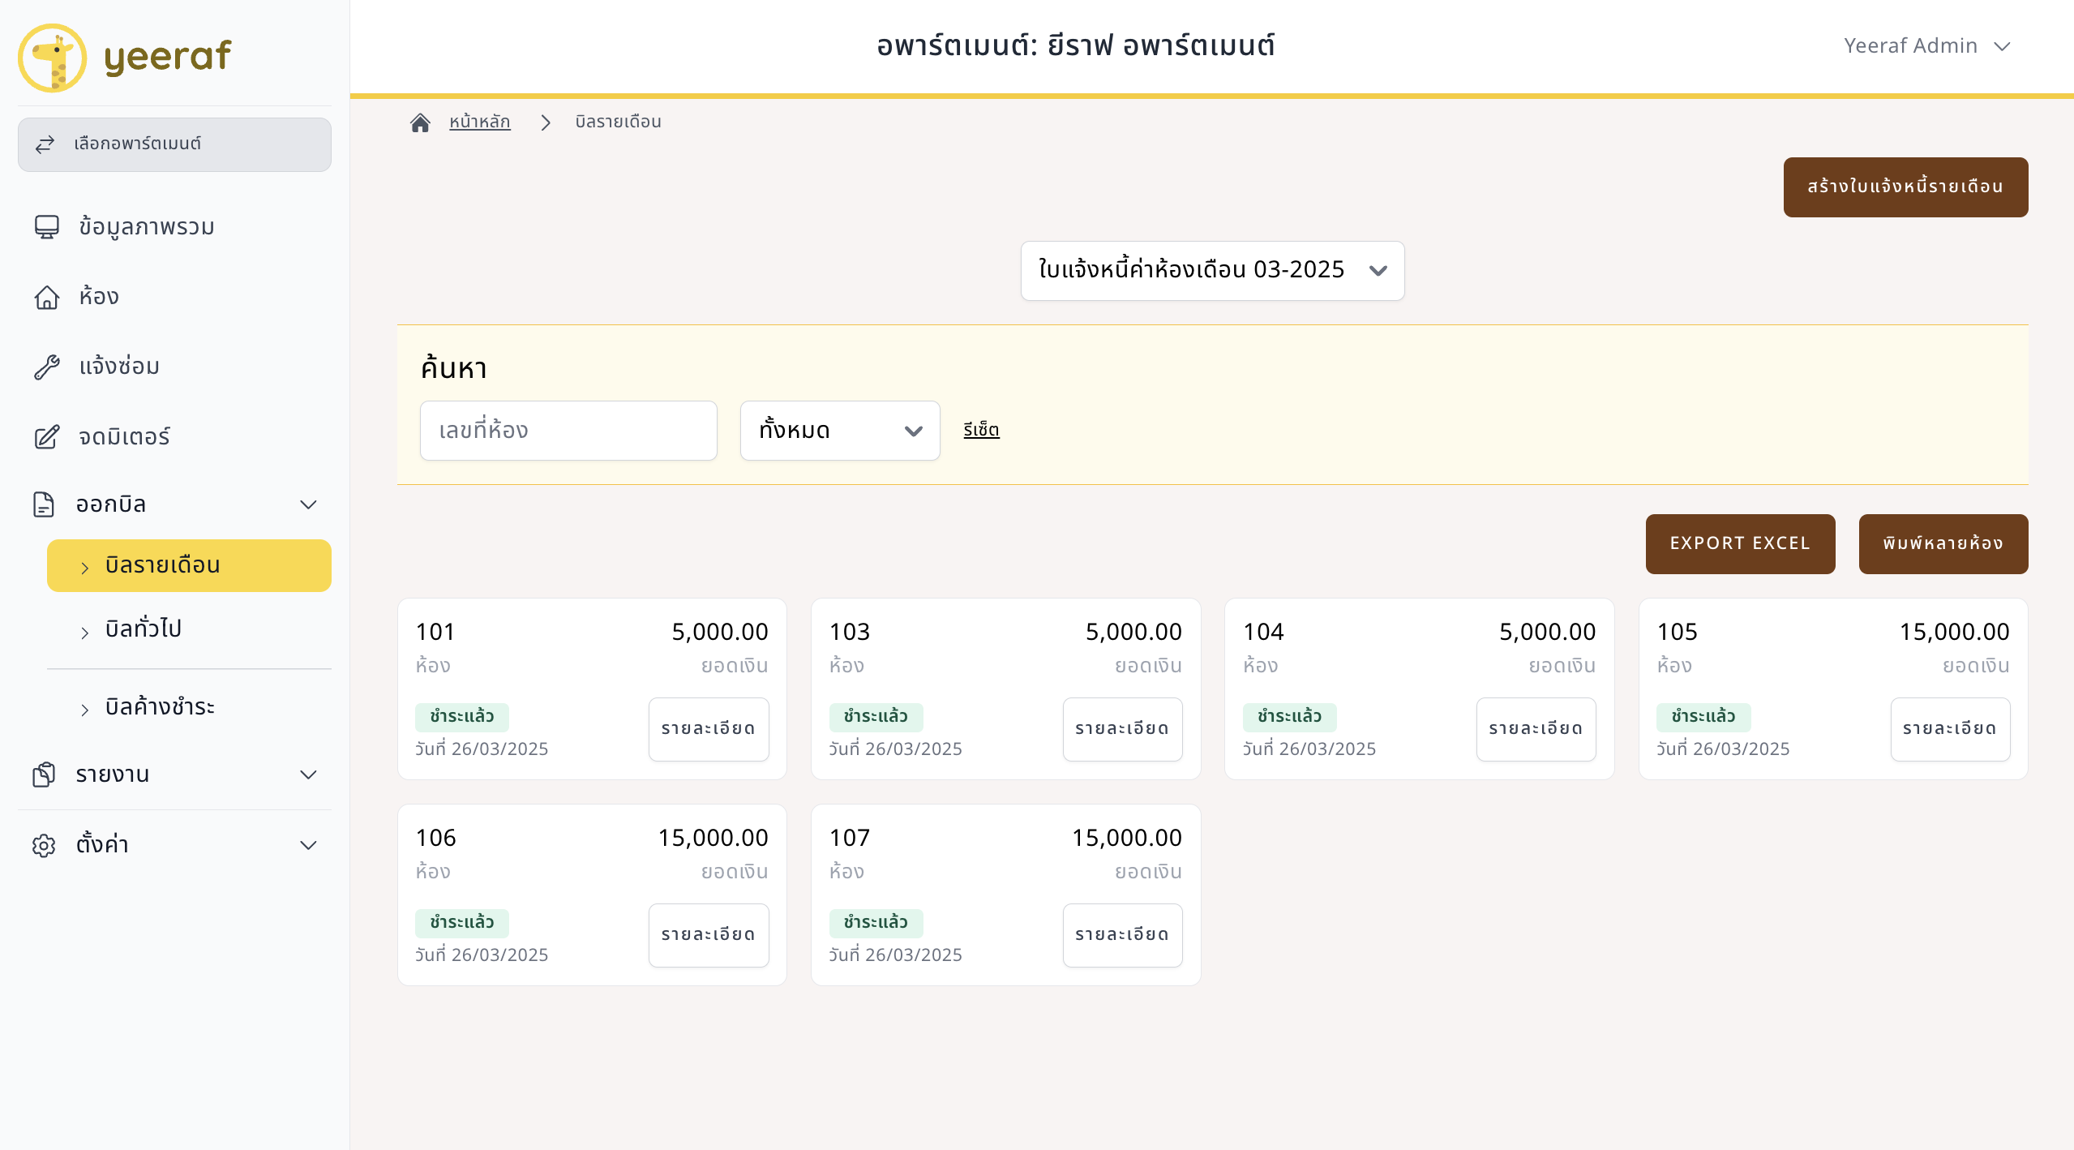Open the Yeeraf Admin user dropdown
This screenshot has width=2074, height=1150.
point(1926,46)
